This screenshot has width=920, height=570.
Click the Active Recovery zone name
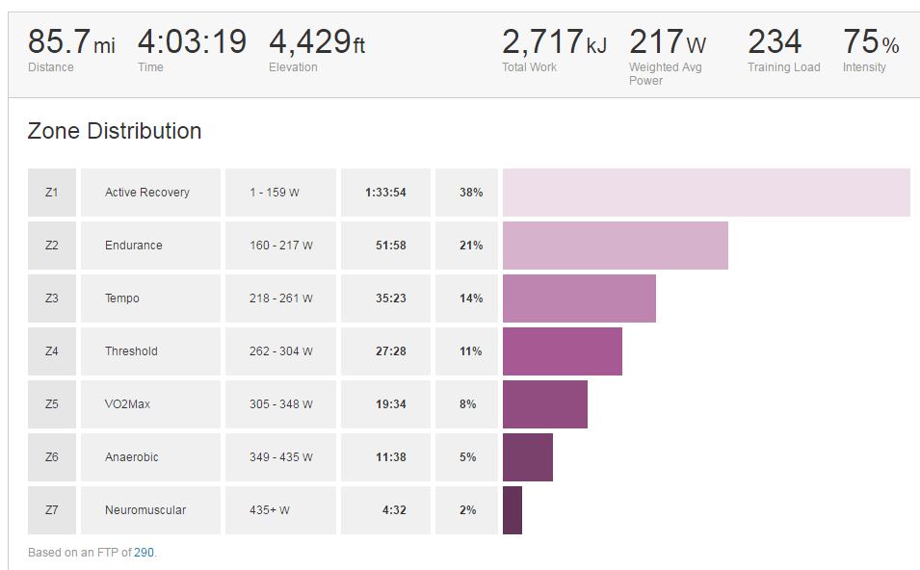(x=147, y=193)
